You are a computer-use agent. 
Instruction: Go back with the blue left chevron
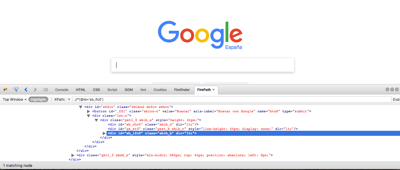tap(26, 90)
